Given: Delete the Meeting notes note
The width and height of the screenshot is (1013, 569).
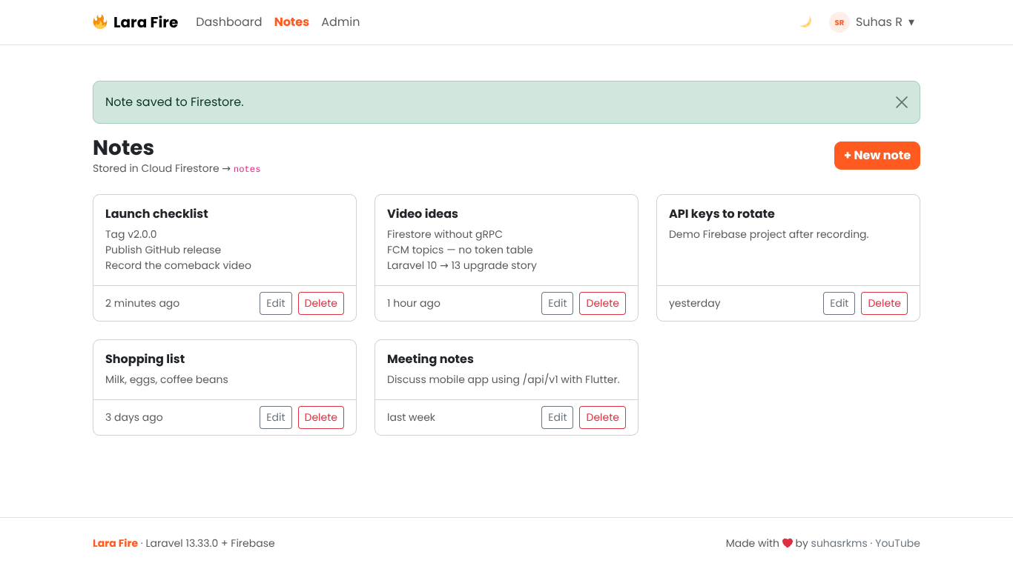Looking at the screenshot, I should (603, 417).
